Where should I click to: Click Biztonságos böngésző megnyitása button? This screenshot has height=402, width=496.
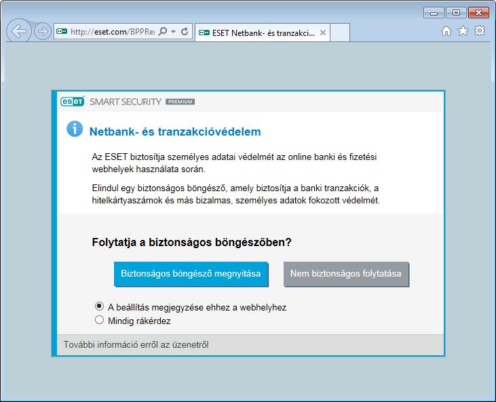click(191, 274)
